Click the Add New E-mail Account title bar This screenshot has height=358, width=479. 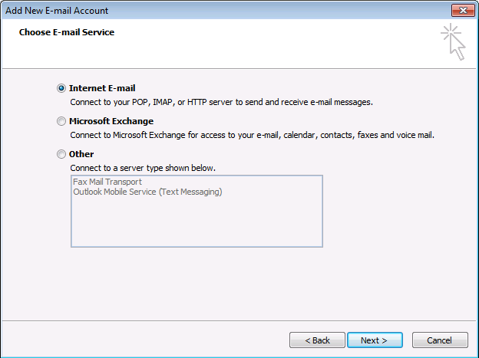pos(226,11)
